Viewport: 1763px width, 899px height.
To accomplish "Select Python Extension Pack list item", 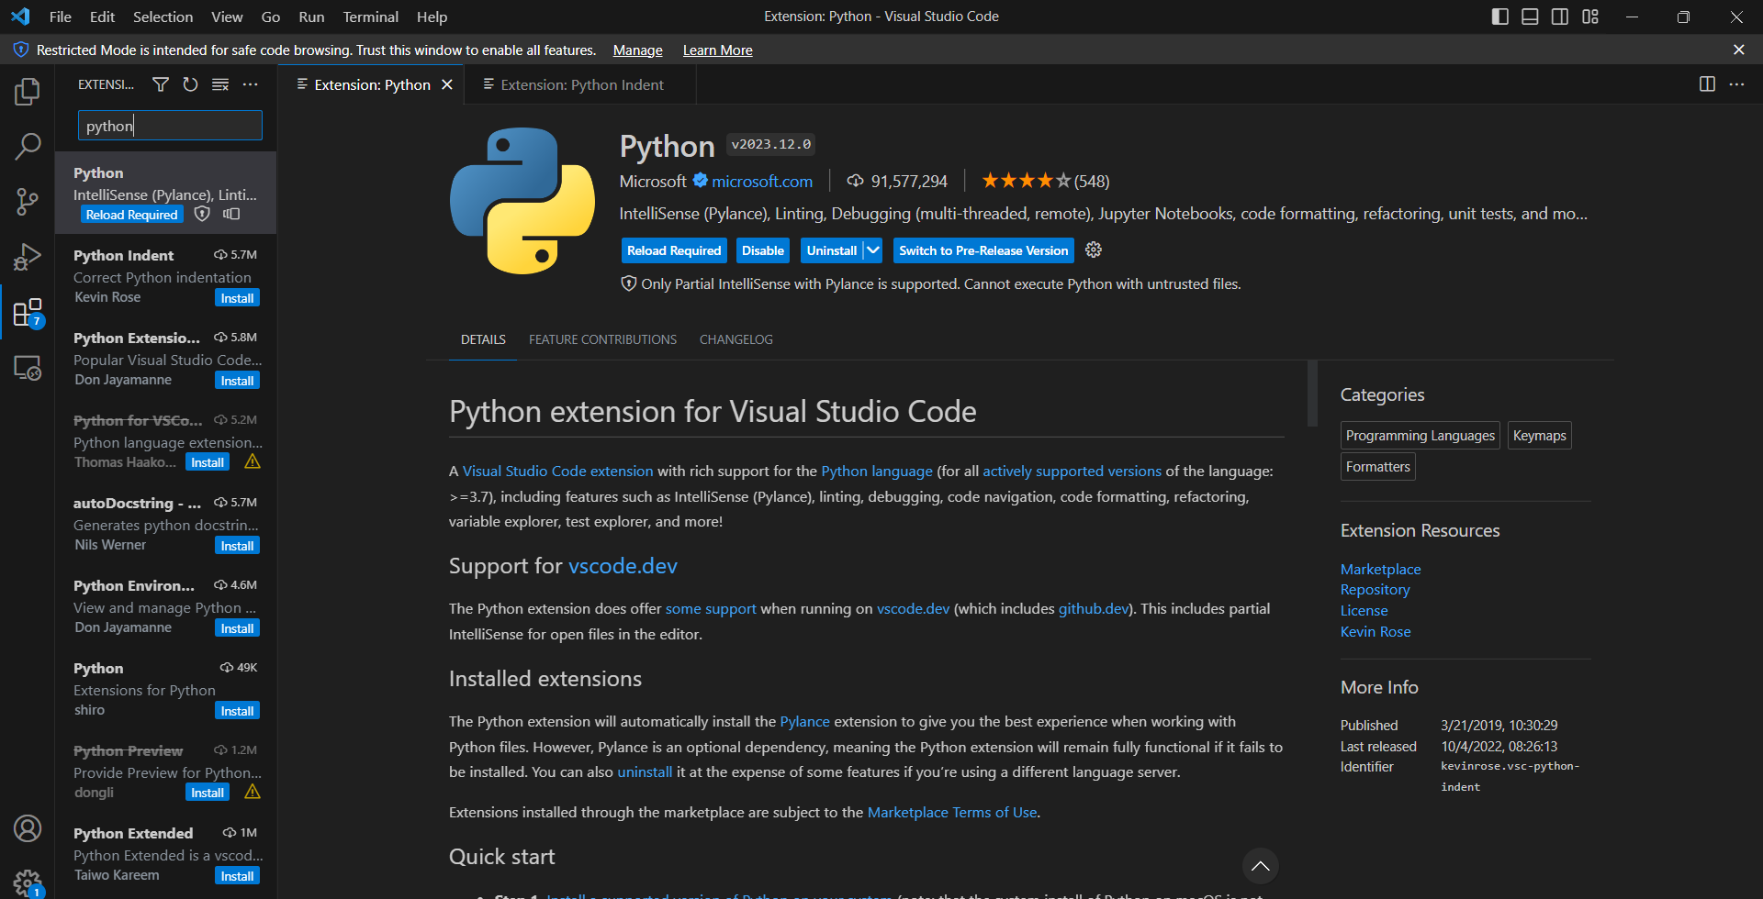I will click(x=166, y=359).
